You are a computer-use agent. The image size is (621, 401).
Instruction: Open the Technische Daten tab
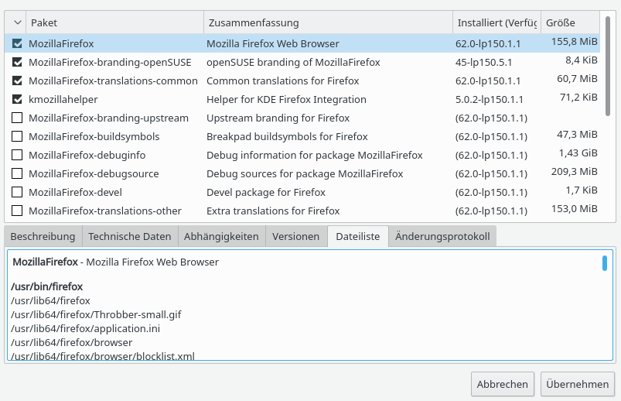click(129, 236)
